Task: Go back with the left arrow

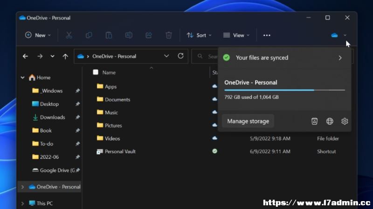Action: click(25, 56)
